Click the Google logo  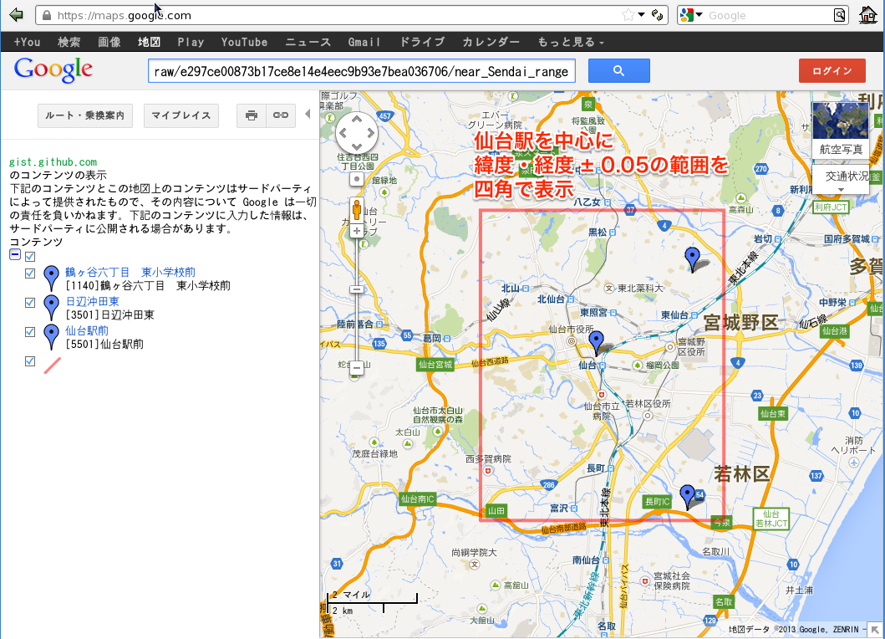(53, 70)
